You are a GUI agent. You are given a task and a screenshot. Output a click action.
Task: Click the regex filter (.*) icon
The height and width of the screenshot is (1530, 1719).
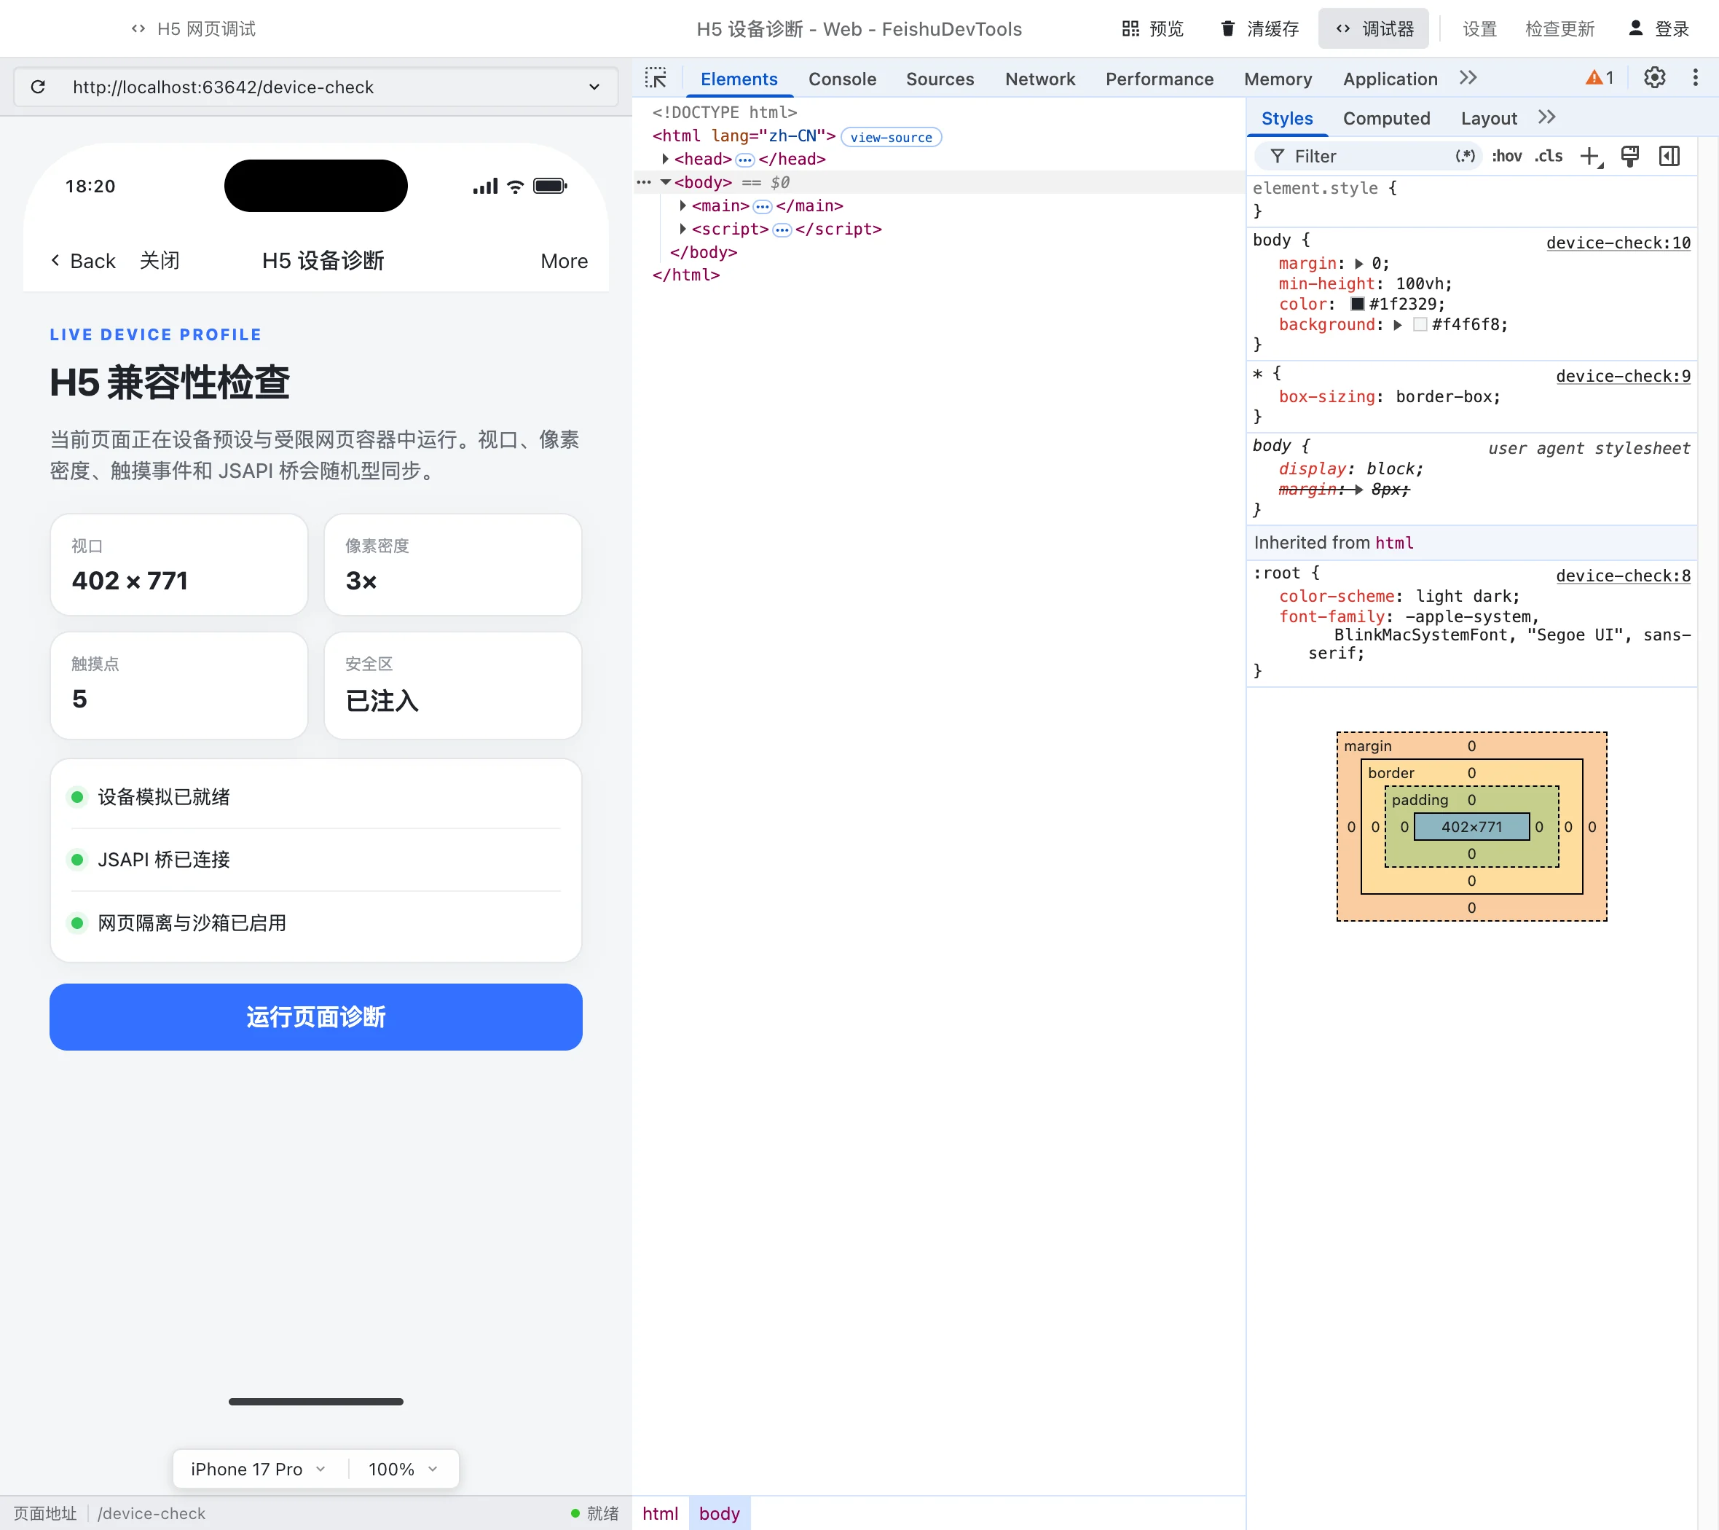(1465, 157)
